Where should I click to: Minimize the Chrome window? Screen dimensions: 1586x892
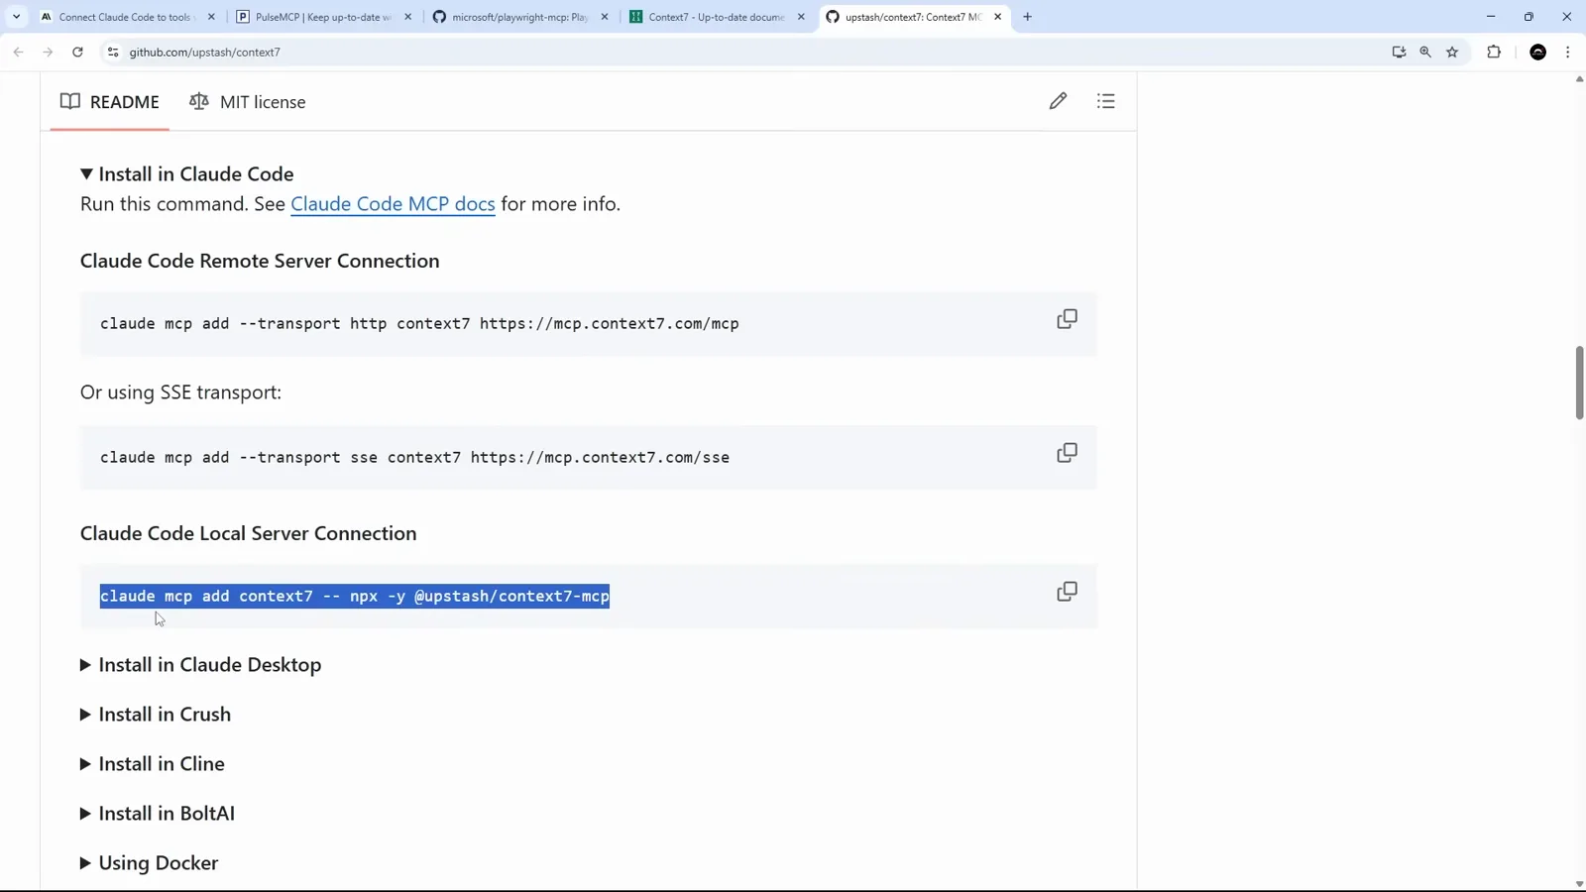coord(1490,17)
